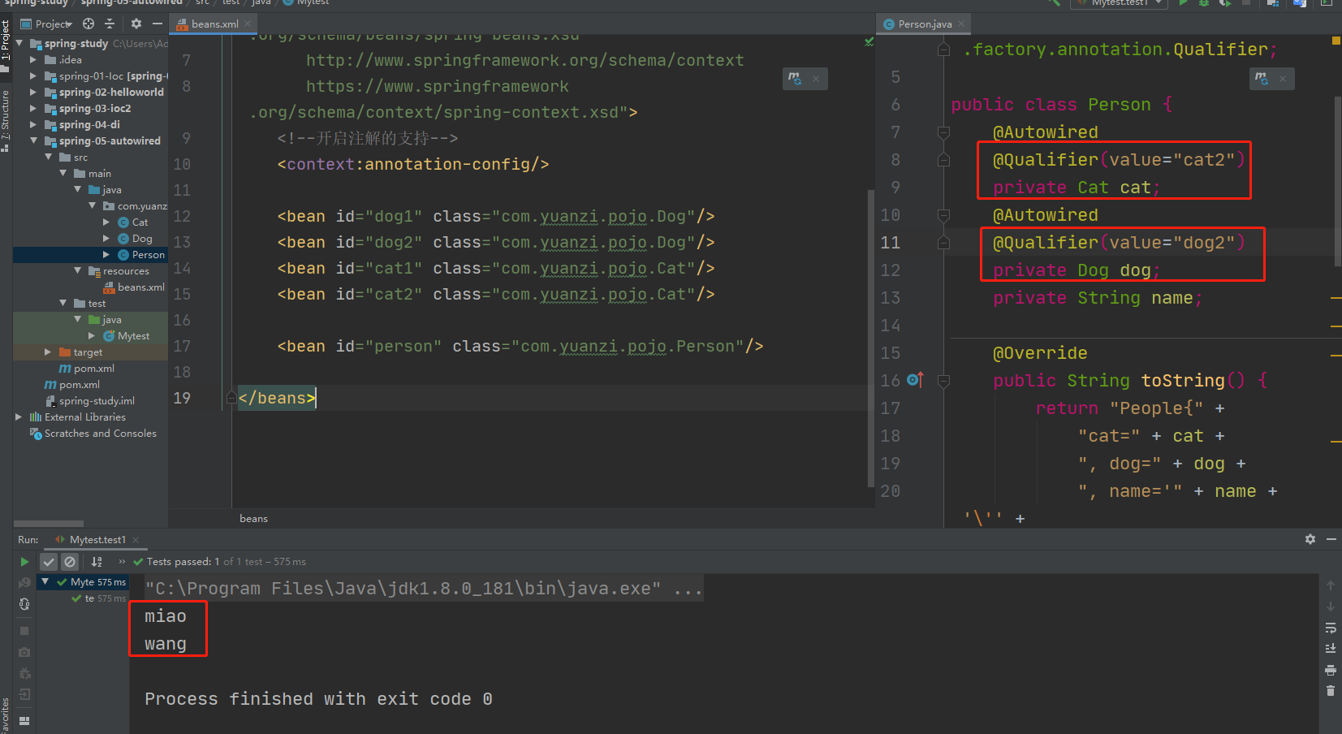The image size is (1342, 734).
Task: Close the Mytest.test1 Run tab
Action: click(136, 540)
